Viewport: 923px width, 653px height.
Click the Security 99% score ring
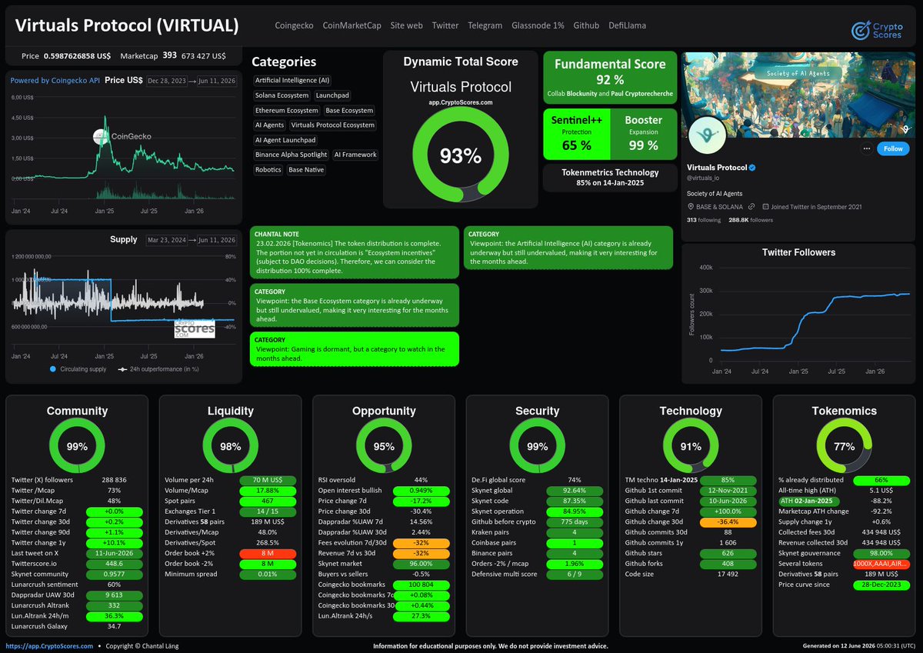[537, 446]
